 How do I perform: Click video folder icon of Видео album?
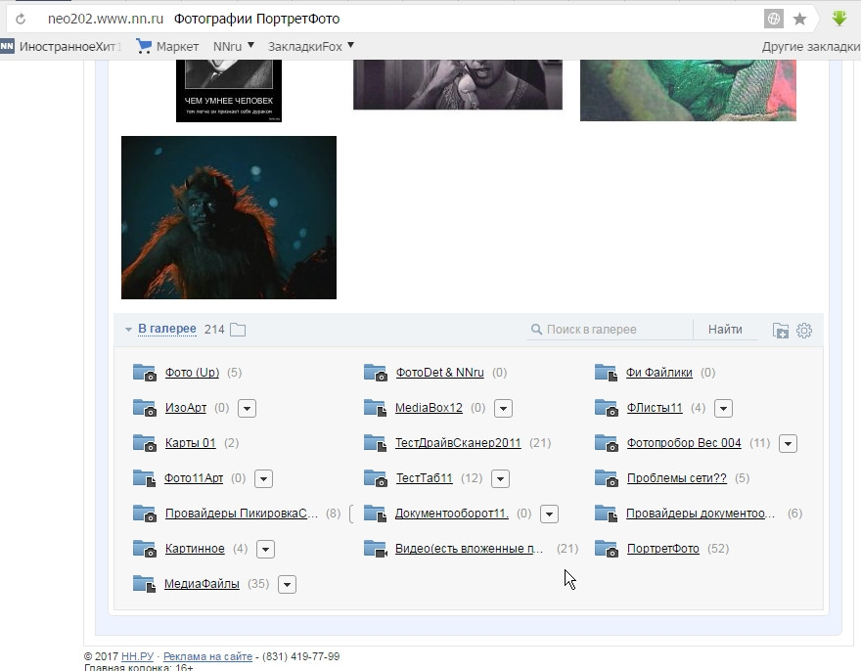pyautogui.click(x=376, y=548)
